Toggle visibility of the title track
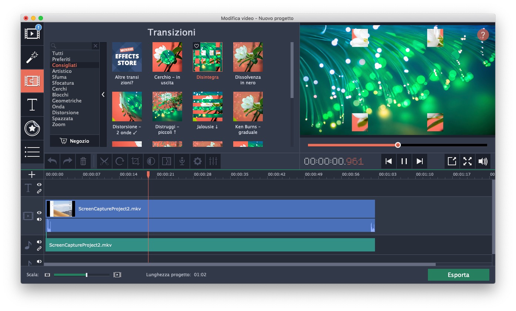The width and height of the screenshot is (516, 311). pyautogui.click(x=39, y=185)
